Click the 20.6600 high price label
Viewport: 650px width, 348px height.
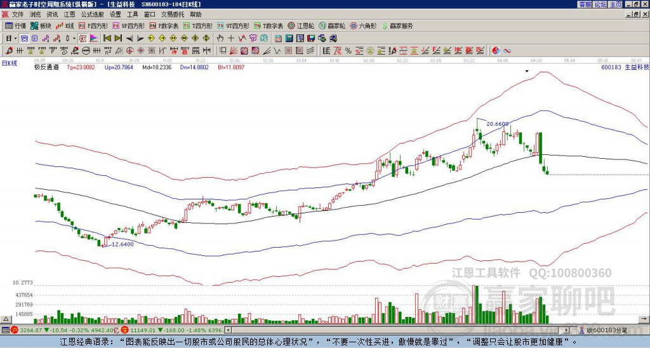[x=497, y=124]
